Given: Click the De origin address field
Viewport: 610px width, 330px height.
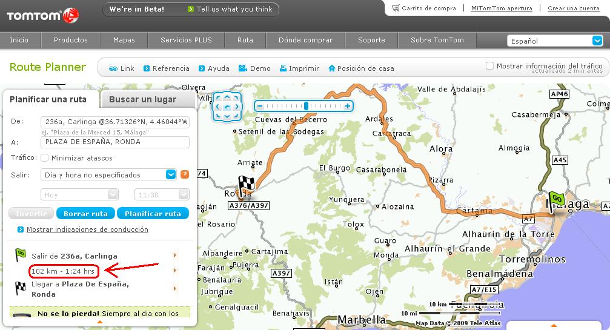Looking at the screenshot, I should point(115,122).
